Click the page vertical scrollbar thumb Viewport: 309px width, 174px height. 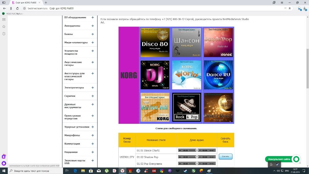tap(307, 68)
